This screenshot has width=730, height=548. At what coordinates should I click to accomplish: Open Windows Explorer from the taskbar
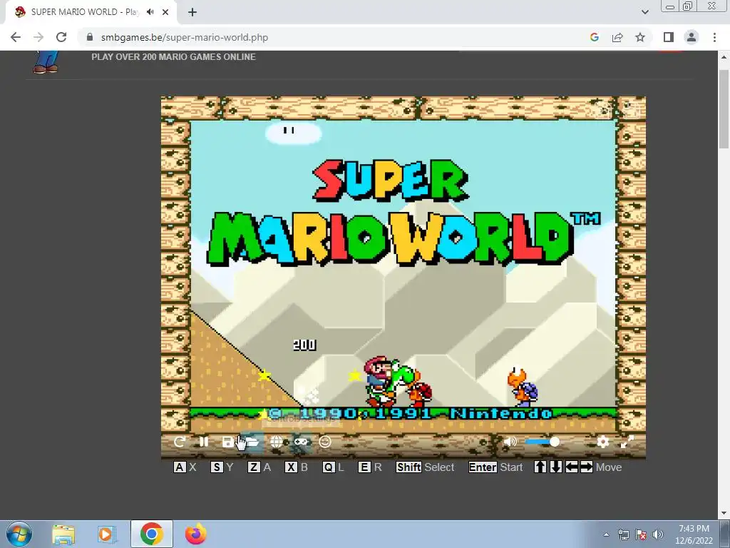pos(63,534)
